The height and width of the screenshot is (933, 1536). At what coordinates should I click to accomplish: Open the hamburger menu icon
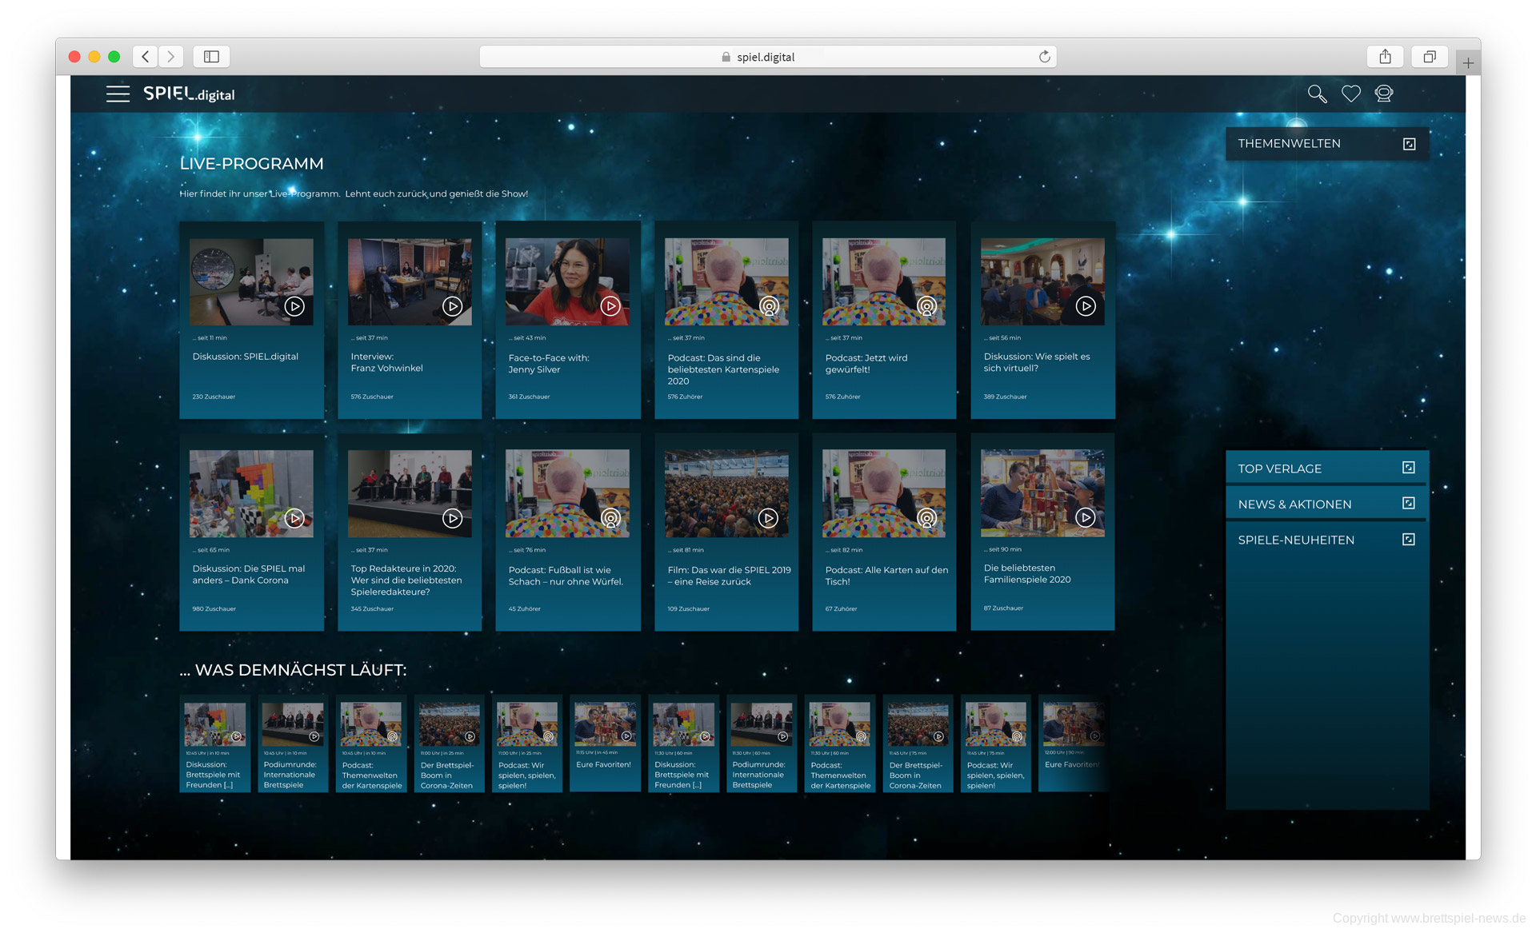pos(118,94)
